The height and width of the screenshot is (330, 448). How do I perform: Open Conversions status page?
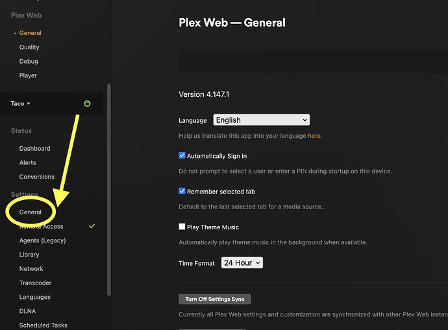pyautogui.click(x=37, y=177)
